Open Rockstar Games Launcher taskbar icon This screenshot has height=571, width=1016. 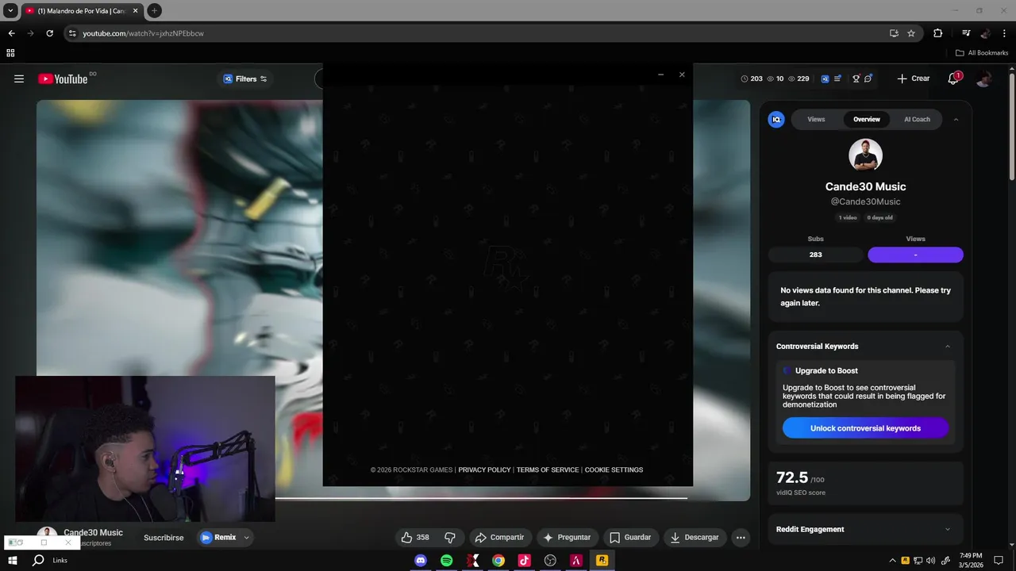pyautogui.click(x=602, y=560)
